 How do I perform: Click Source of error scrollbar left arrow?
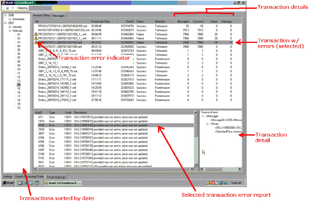pos(202,169)
